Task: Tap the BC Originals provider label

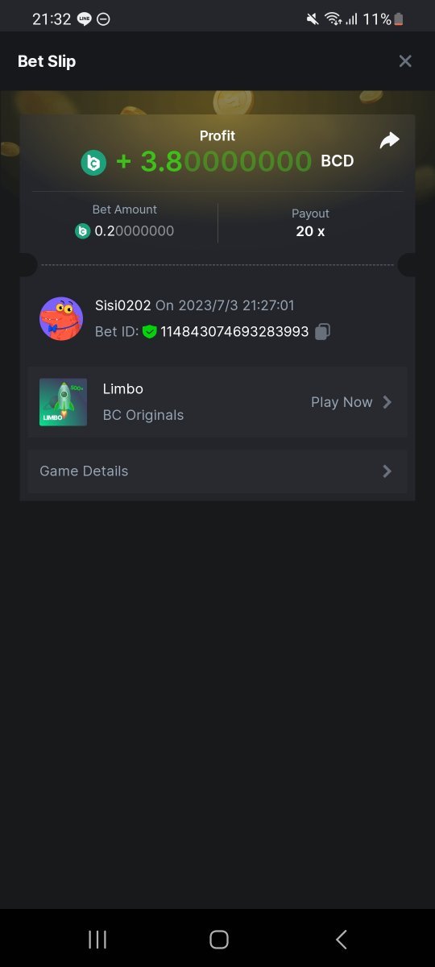Action: click(x=143, y=415)
